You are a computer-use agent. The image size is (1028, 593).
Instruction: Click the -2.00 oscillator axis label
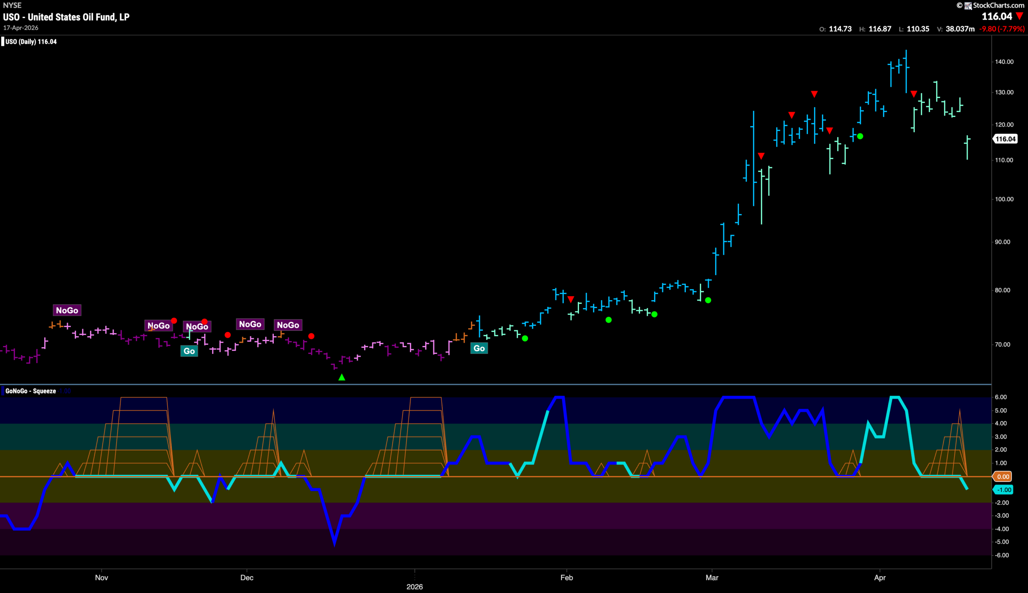(x=1001, y=503)
